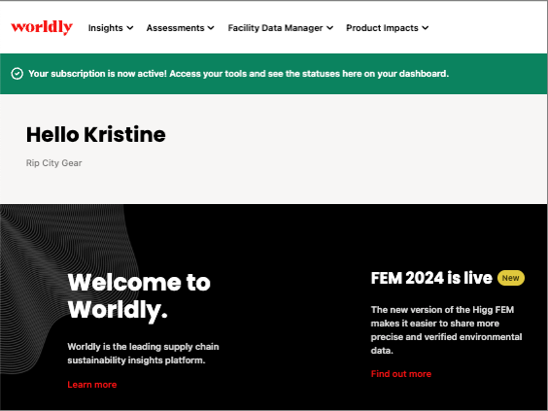The height and width of the screenshot is (411, 548).
Task: Click the Welcome to Worldly heading
Action: point(139,296)
